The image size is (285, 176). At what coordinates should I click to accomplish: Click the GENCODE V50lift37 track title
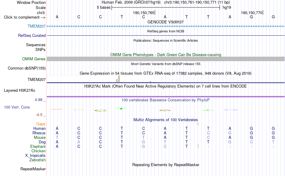166,22
